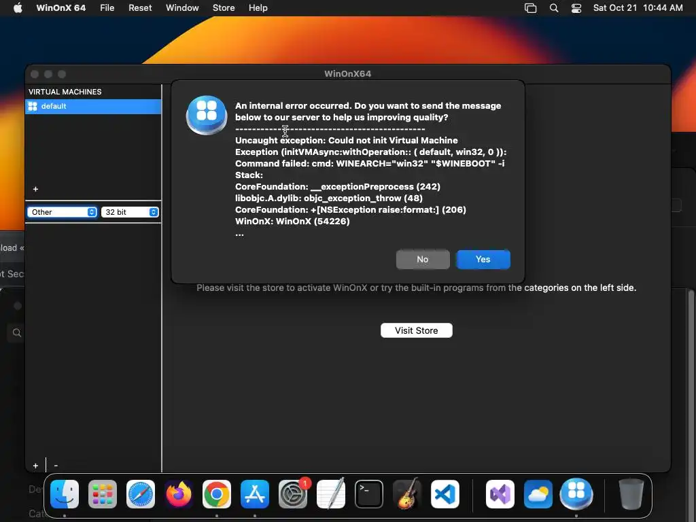The image size is (696, 522).
Task: Open the 32 bit architecture dropdown
Action: tap(130, 212)
